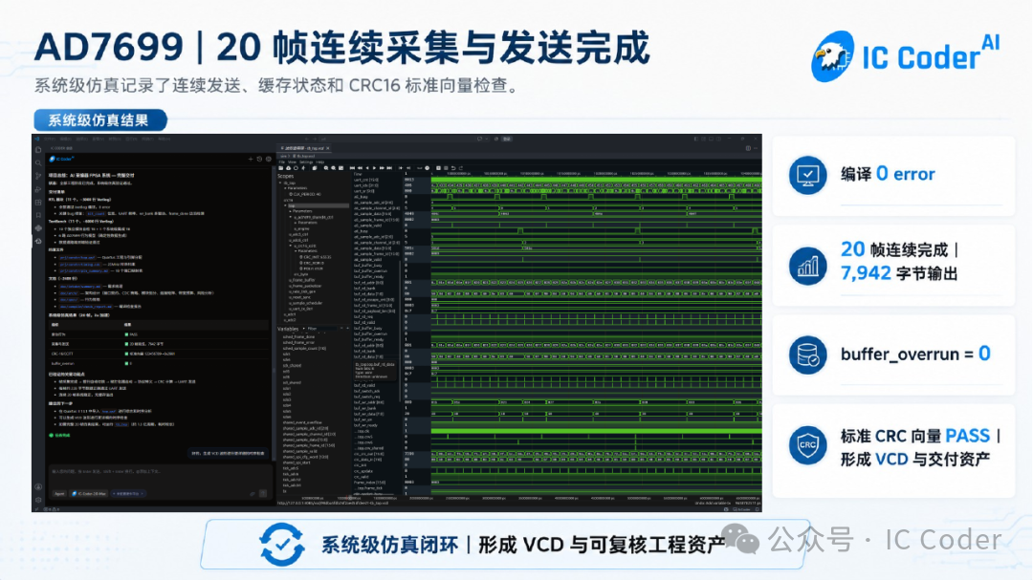The width and height of the screenshot is (1033, 580).
Task: Open the File menu in the waveform viewer
Action: pos(282,161)
